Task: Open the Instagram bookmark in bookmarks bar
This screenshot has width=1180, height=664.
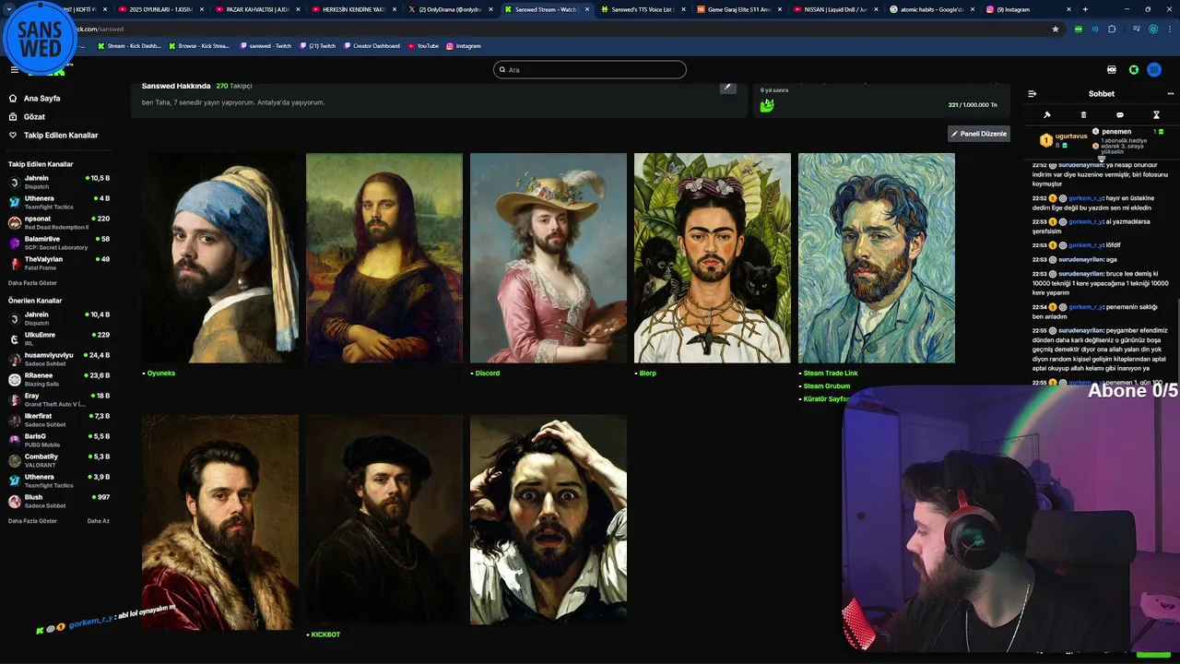Action: click(464, 45)
